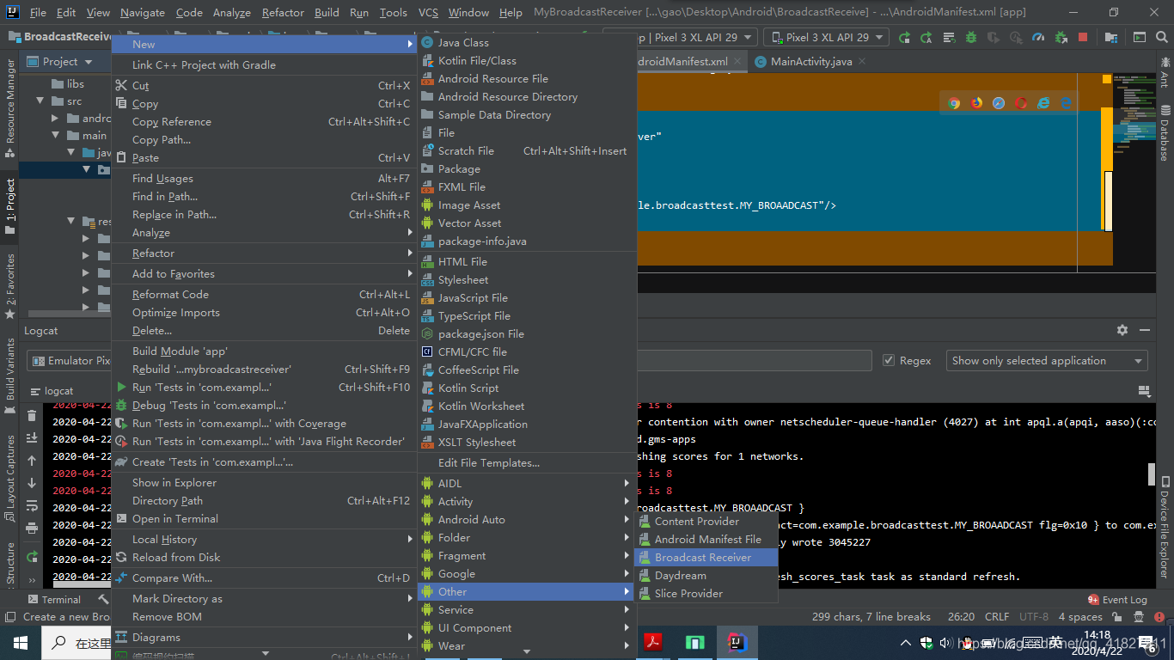Click the run terminal window toolbar icon
Image resolution: width=1174 pixels, height=660 pixels.
pos(1140,37)
